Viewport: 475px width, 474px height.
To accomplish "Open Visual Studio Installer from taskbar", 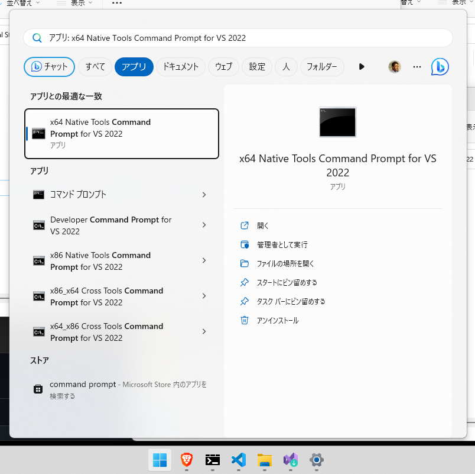I will click(291, 460).
